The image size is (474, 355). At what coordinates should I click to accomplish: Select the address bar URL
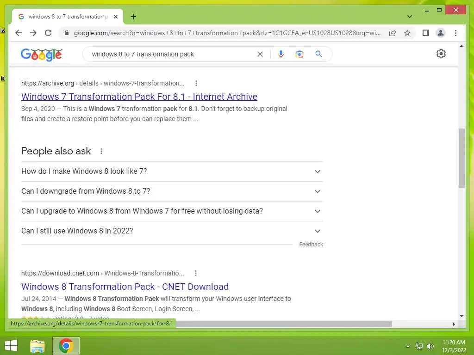[227, 33]
